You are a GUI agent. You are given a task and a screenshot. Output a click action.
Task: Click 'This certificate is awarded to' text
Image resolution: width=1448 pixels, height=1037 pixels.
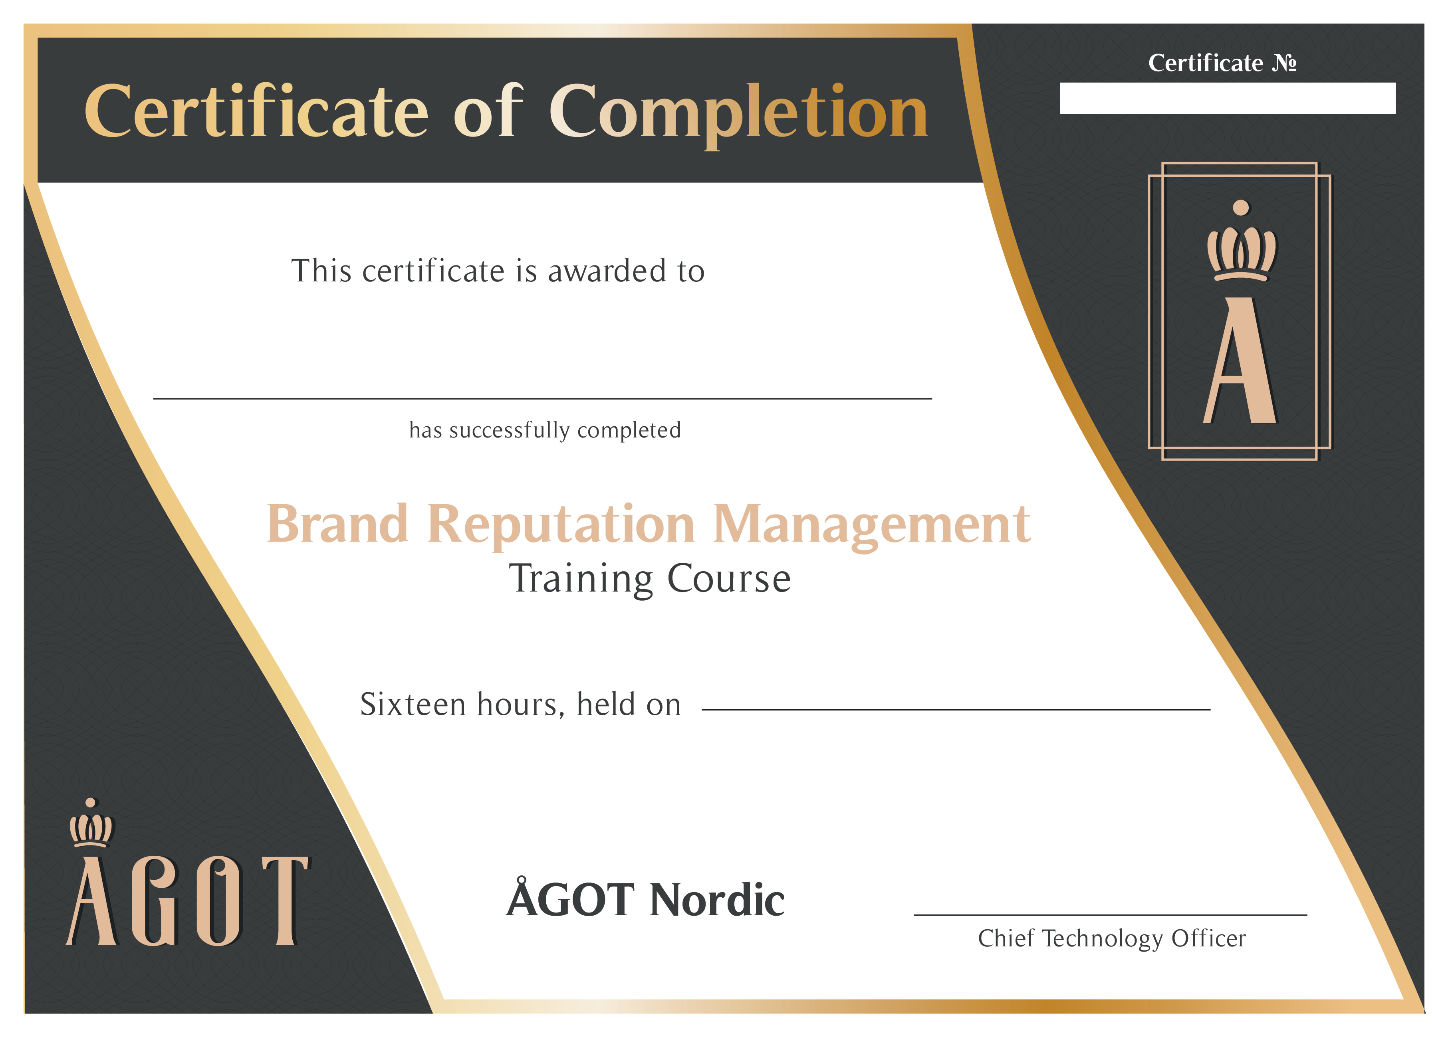point(497,271)
